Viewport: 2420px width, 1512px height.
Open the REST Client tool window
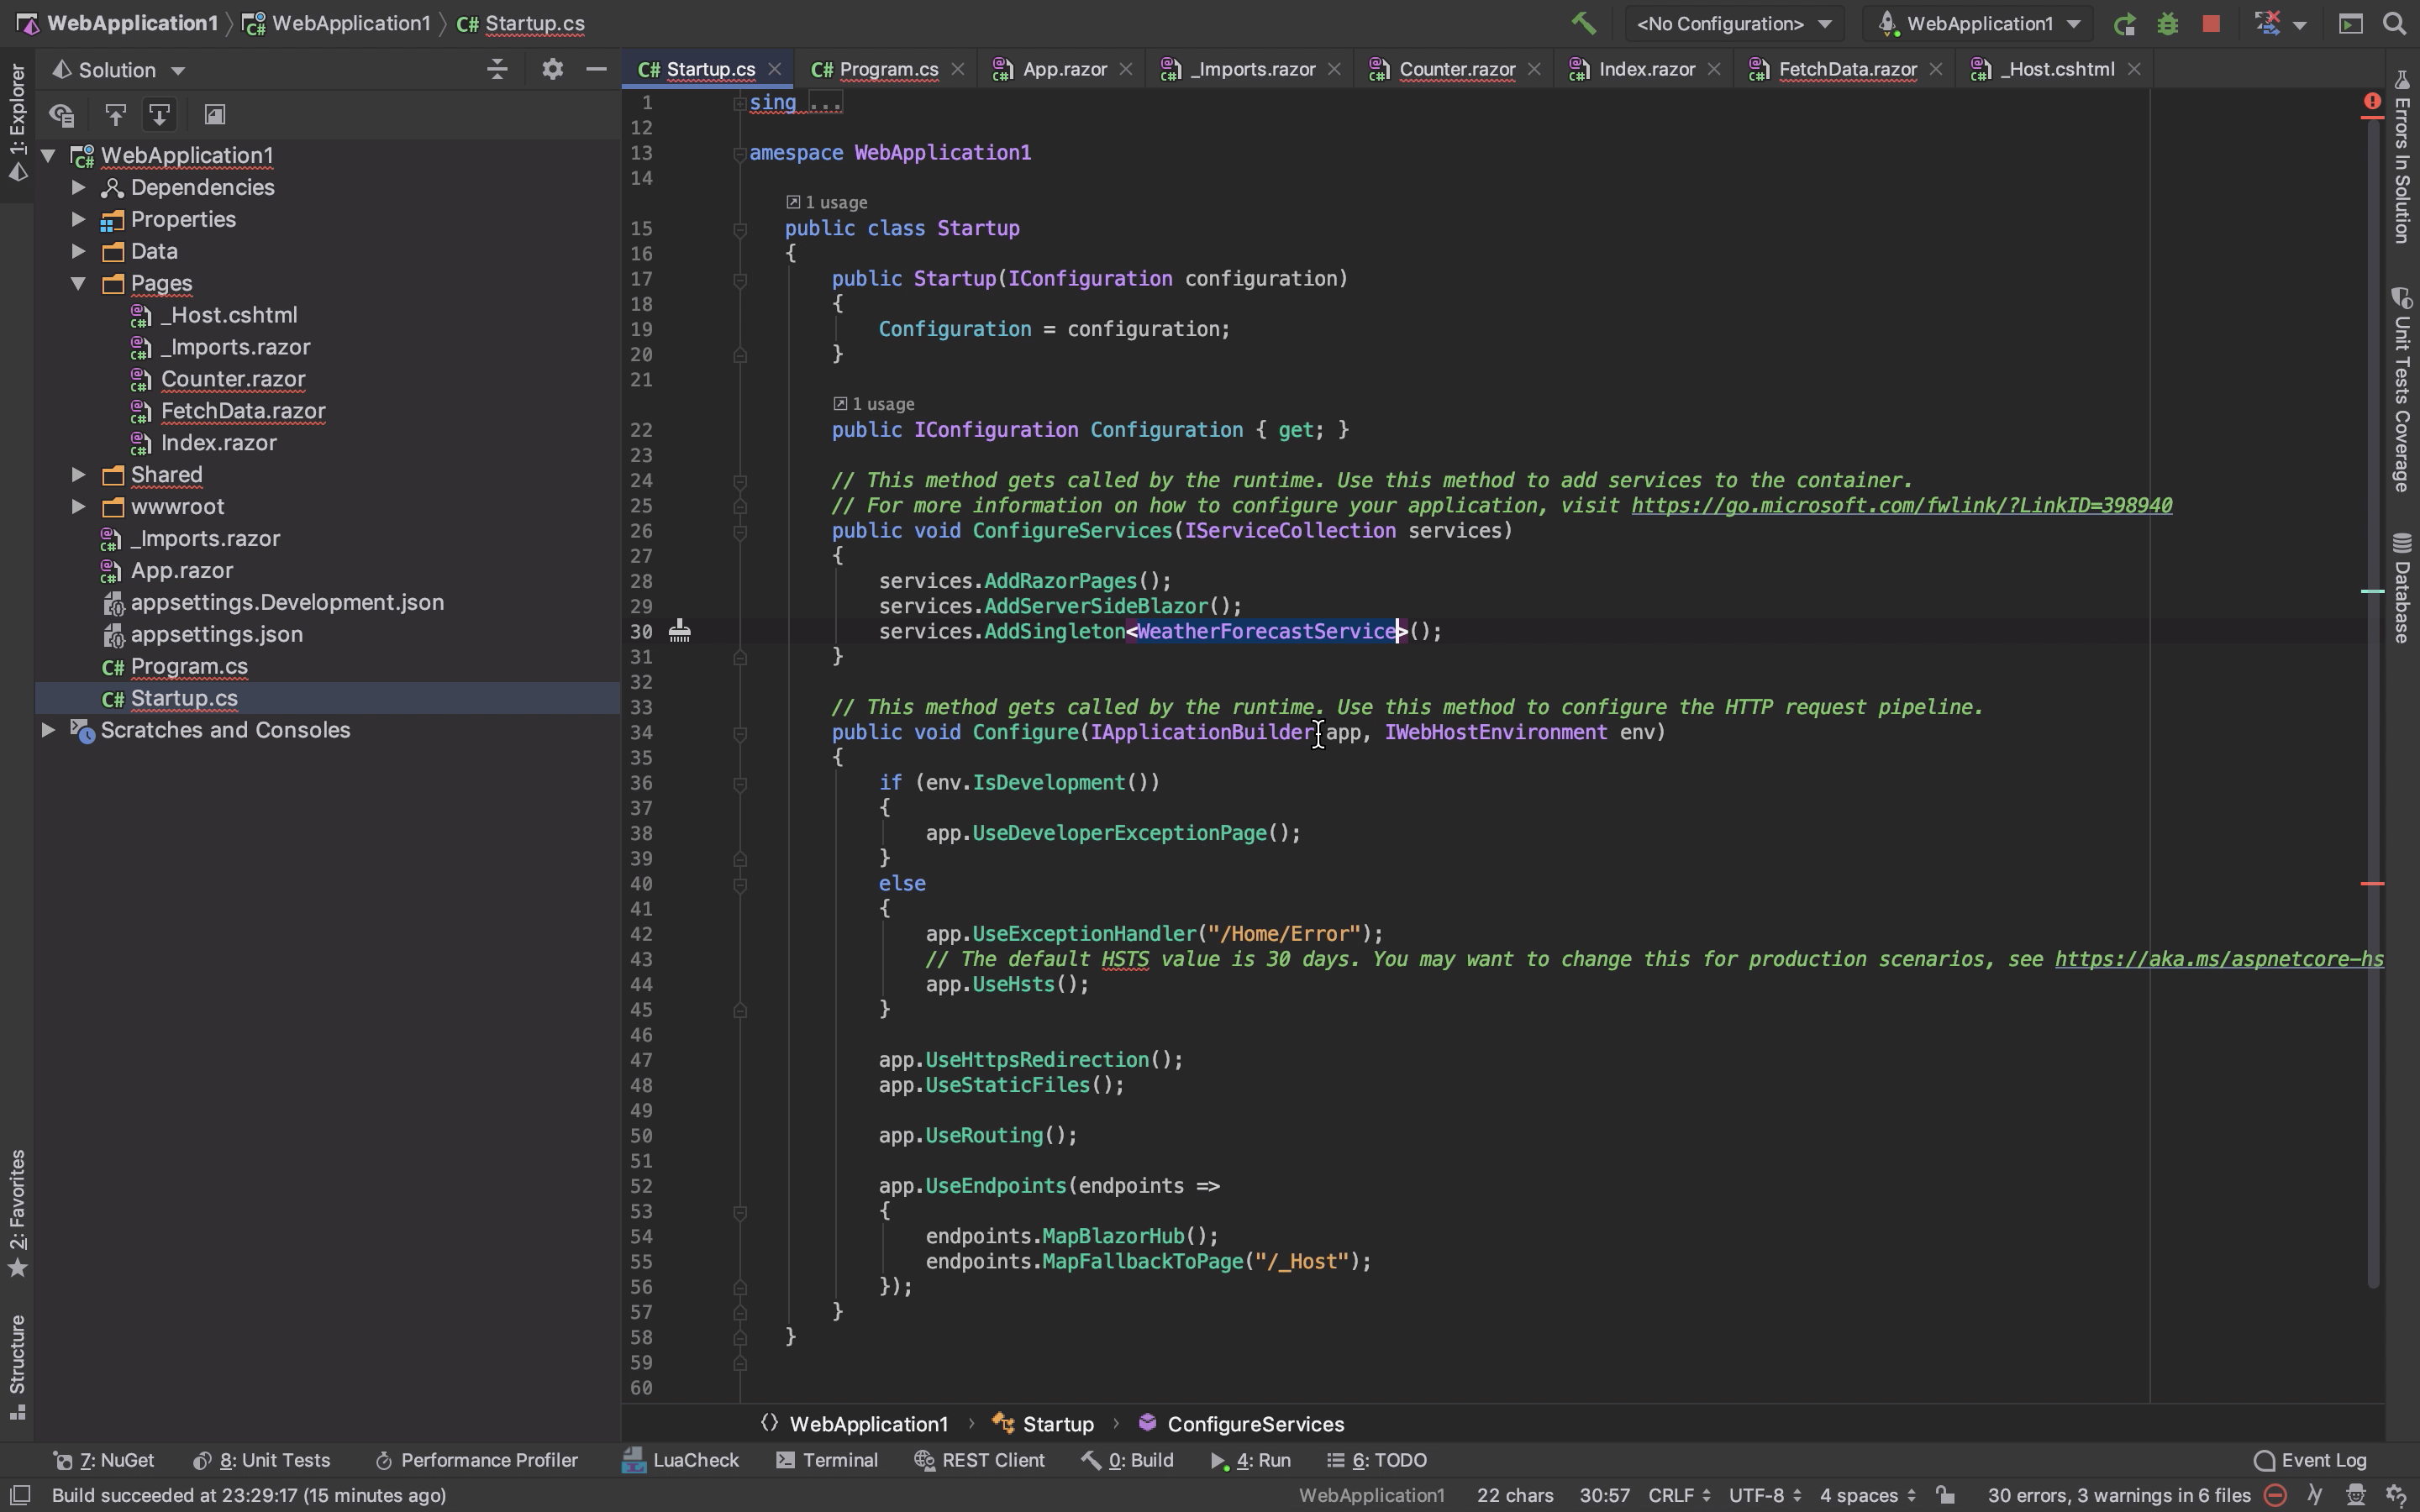coord(980,1460)
